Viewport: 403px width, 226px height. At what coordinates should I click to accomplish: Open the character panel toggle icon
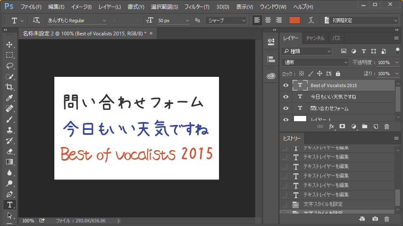(x=327, y=20)
